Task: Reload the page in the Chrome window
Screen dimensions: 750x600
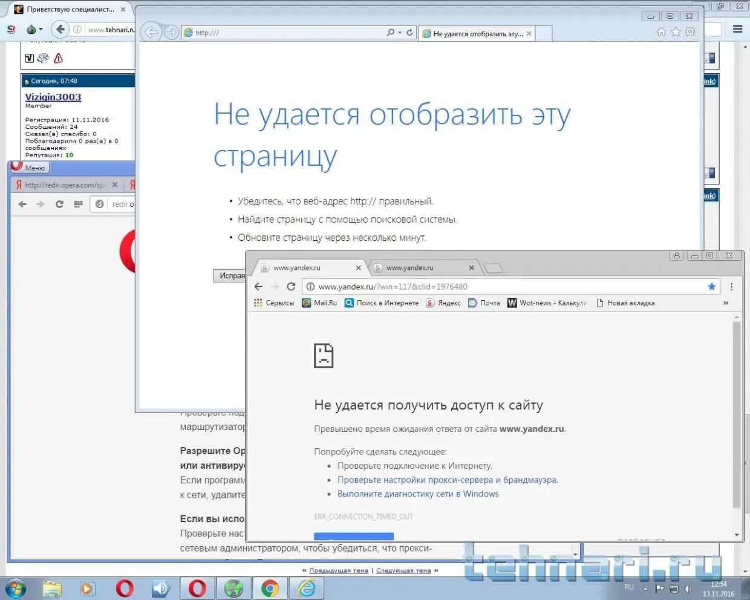Action: point(291,287)
